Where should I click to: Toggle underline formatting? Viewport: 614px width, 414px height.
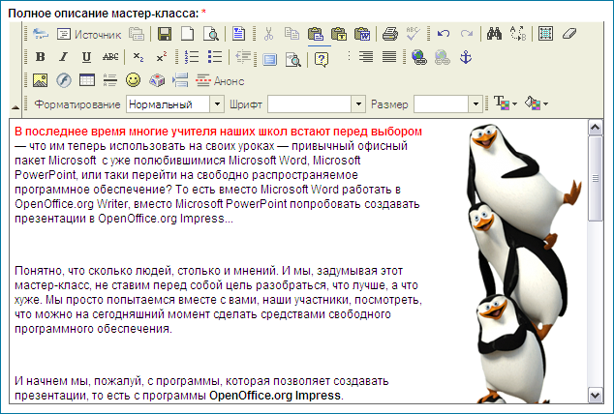[86, 57]
